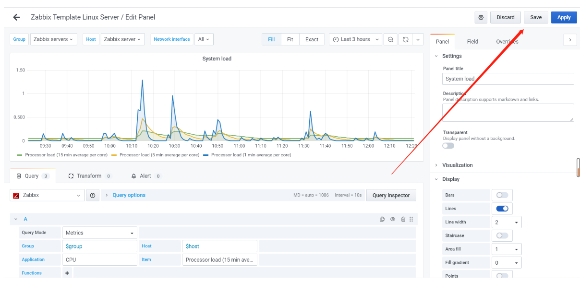The width and height of the screenshot is (580, 293).
Task: Collapse query row A
Action: click(x=16, y=219)
